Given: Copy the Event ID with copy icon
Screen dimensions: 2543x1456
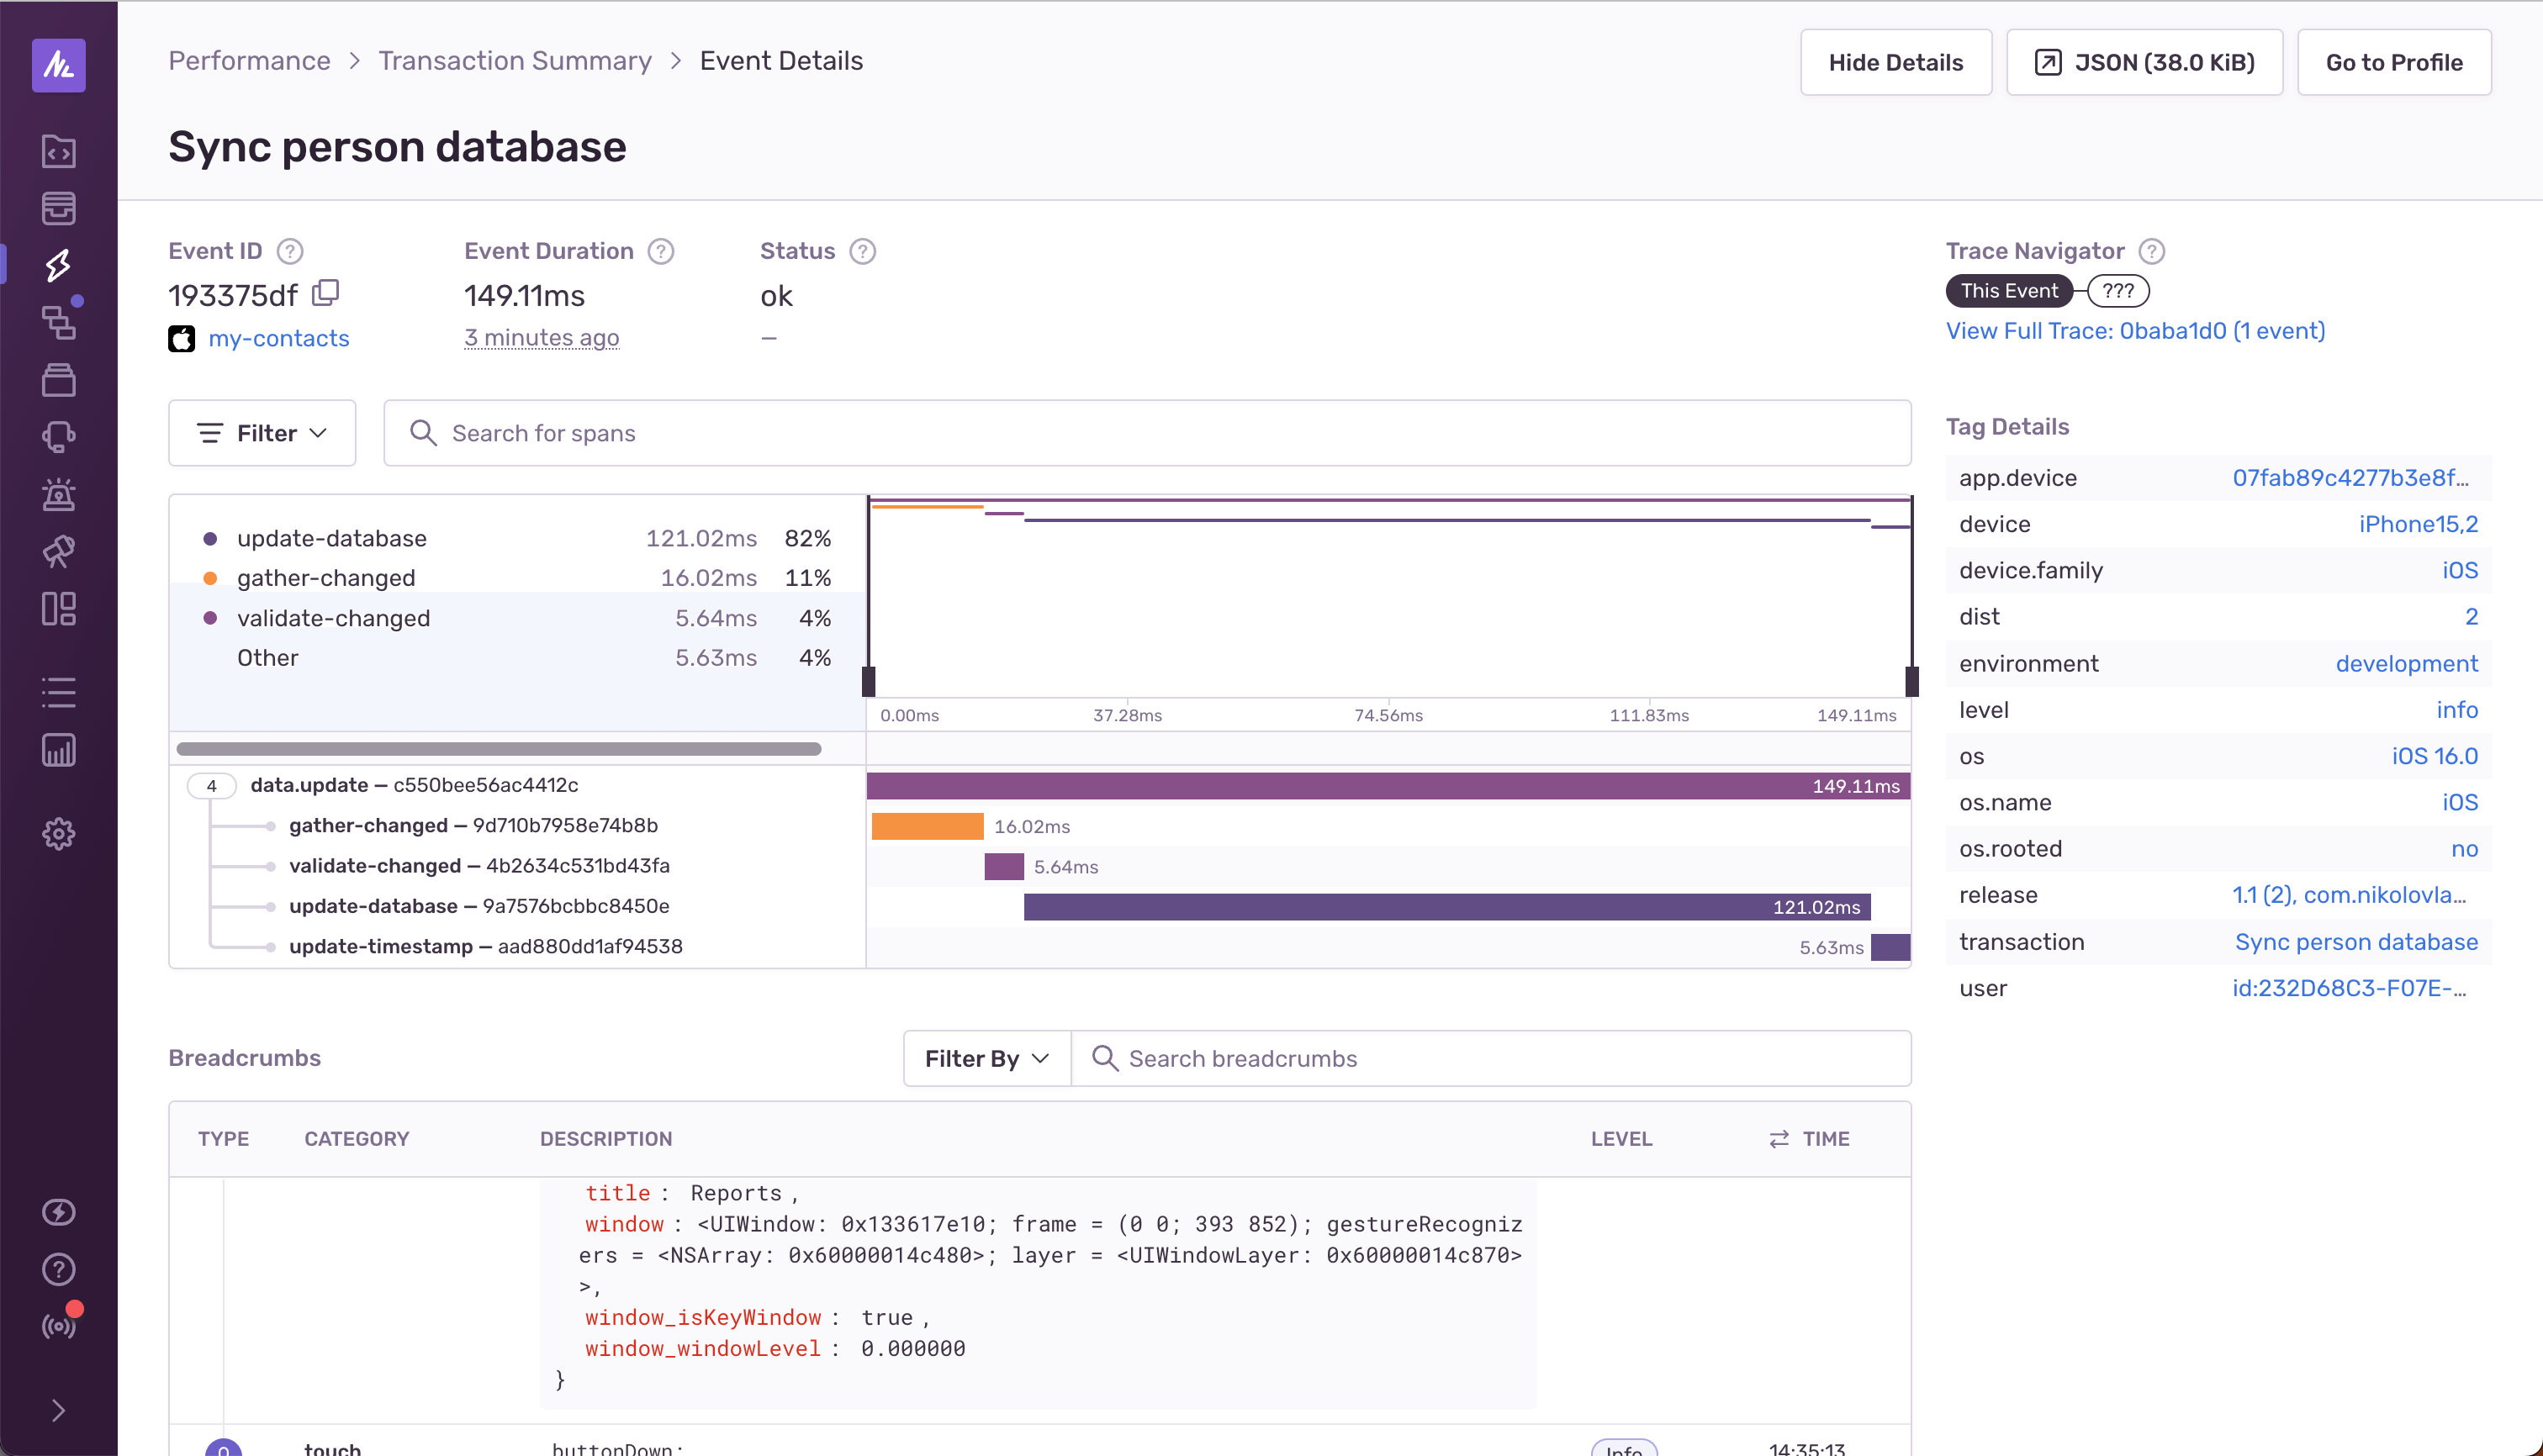Looking at the screenshot, I should pos(326,293).
